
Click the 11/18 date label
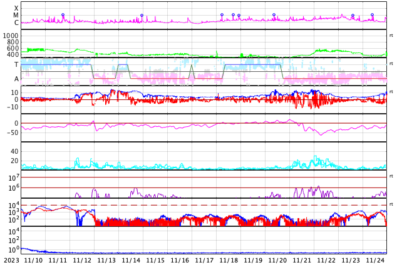coord(229,260)
